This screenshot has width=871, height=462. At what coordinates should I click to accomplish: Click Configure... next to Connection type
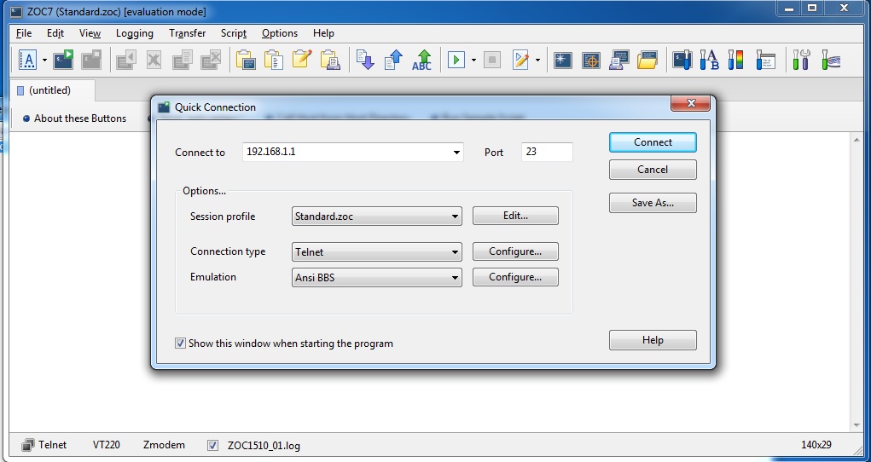point(515,251)
